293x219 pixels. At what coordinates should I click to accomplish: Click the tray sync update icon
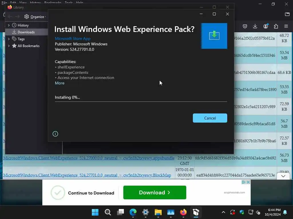(232, 212)
